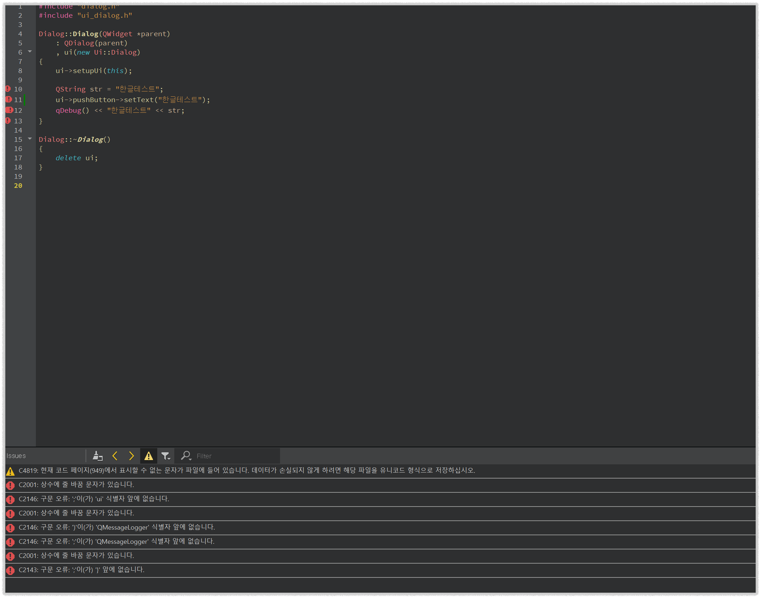Toggle show warnings button
This screenshot has height=598, width=761.
pos(148,456)
